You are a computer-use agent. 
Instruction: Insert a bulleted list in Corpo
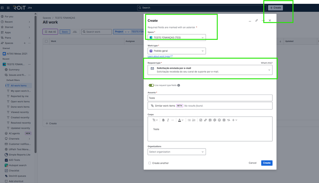click(189, 120)
